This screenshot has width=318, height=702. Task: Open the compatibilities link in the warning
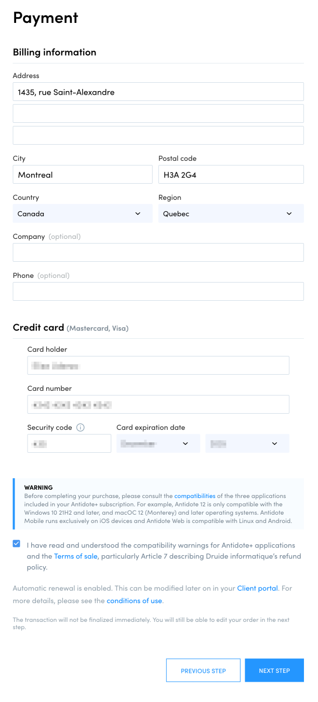point(195,496)
